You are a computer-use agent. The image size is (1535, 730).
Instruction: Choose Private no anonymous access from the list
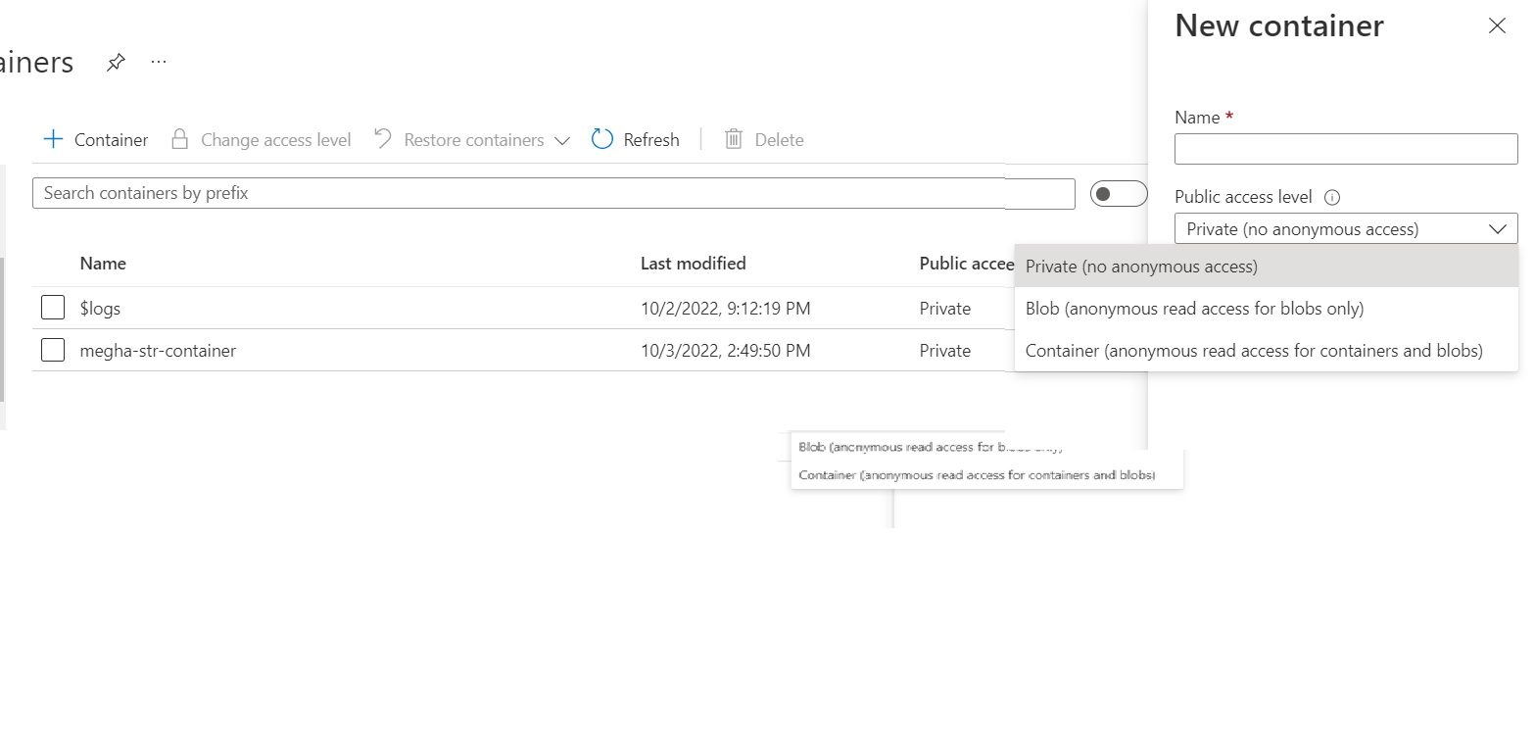1141,266
